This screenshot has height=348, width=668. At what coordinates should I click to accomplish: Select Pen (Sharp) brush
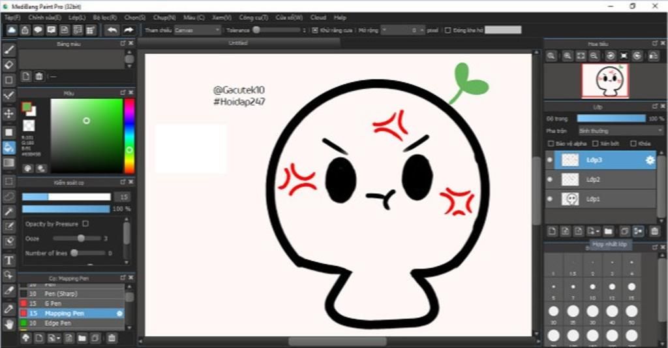pos(72,294)
